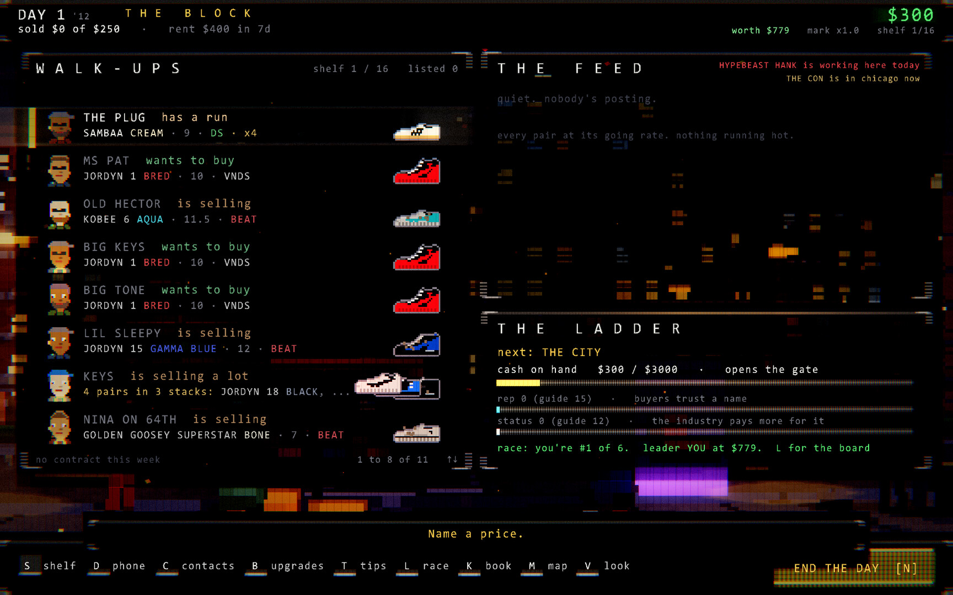Select KEYS is selling a lot row
The width and height of the screenshot is (953, 595).
click(251, 385)
